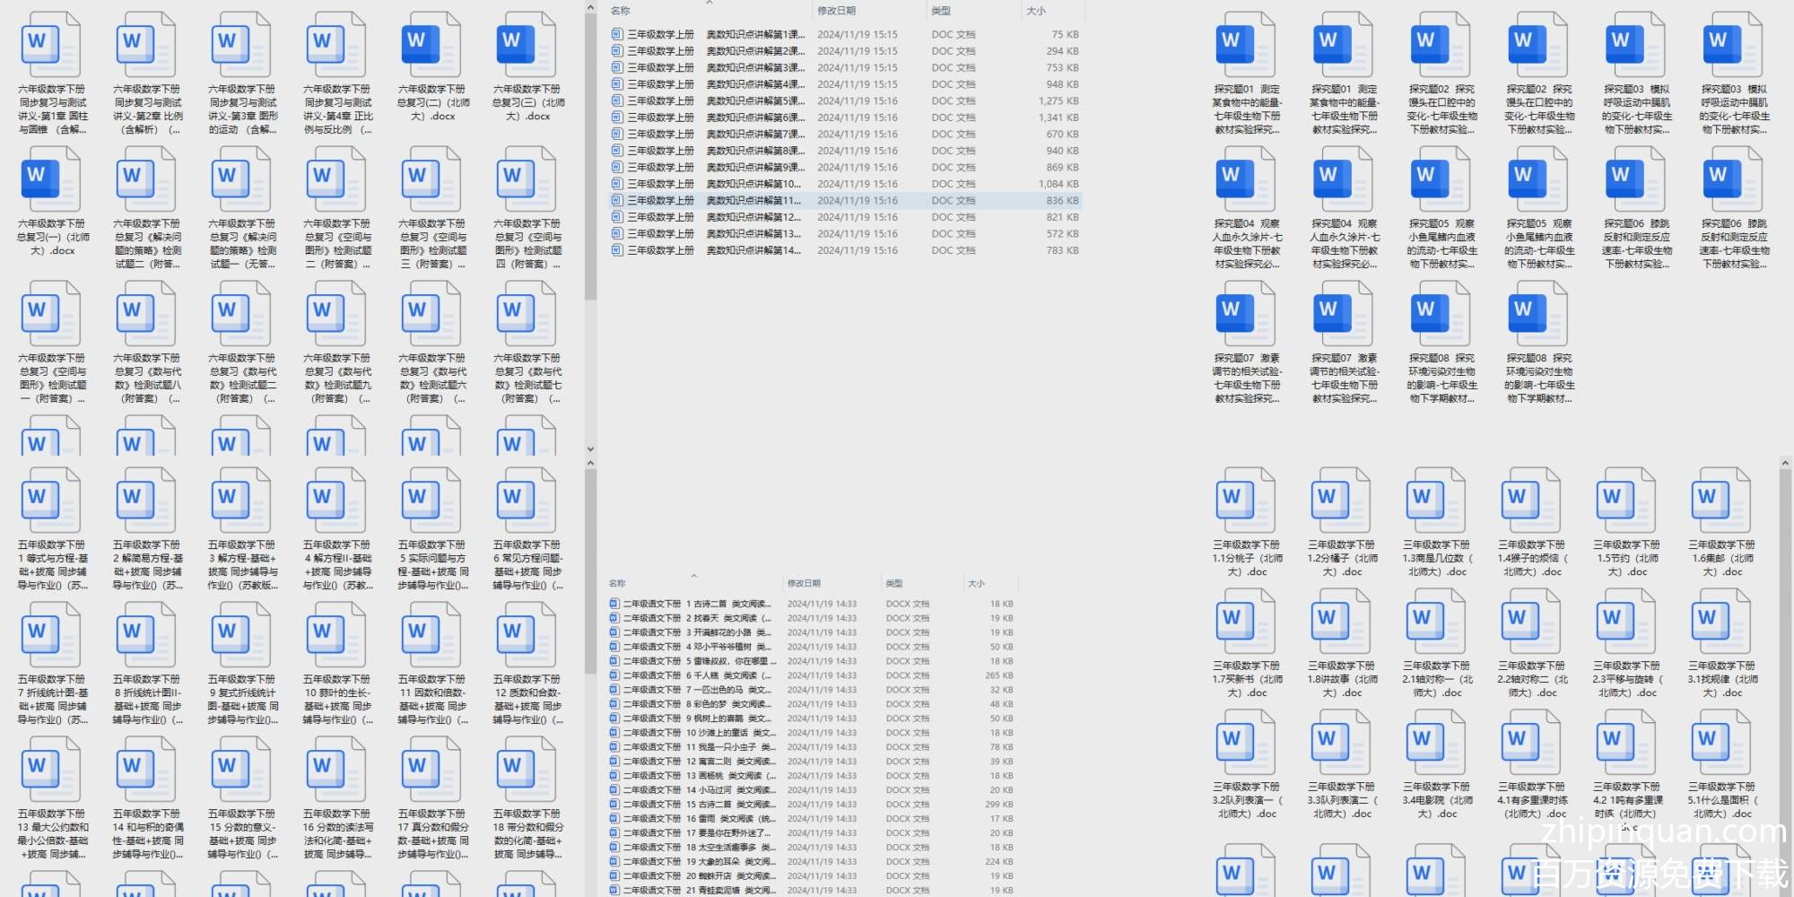Click 类型 column header in 三年级数学上册 list
The image size is (1794, 897).
coord(940,11)
